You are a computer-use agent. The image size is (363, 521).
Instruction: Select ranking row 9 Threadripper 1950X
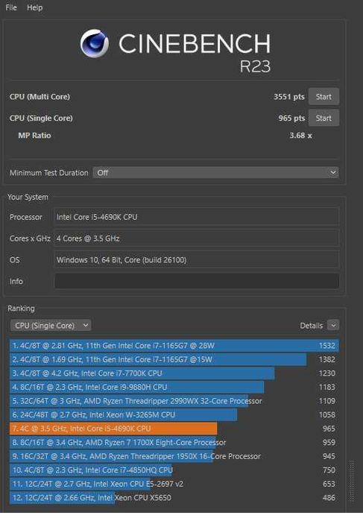174,456
